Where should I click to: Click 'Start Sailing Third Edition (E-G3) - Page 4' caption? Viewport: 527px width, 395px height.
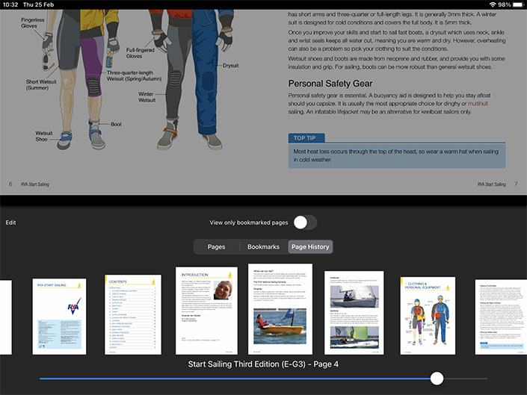tap(263, 364)
